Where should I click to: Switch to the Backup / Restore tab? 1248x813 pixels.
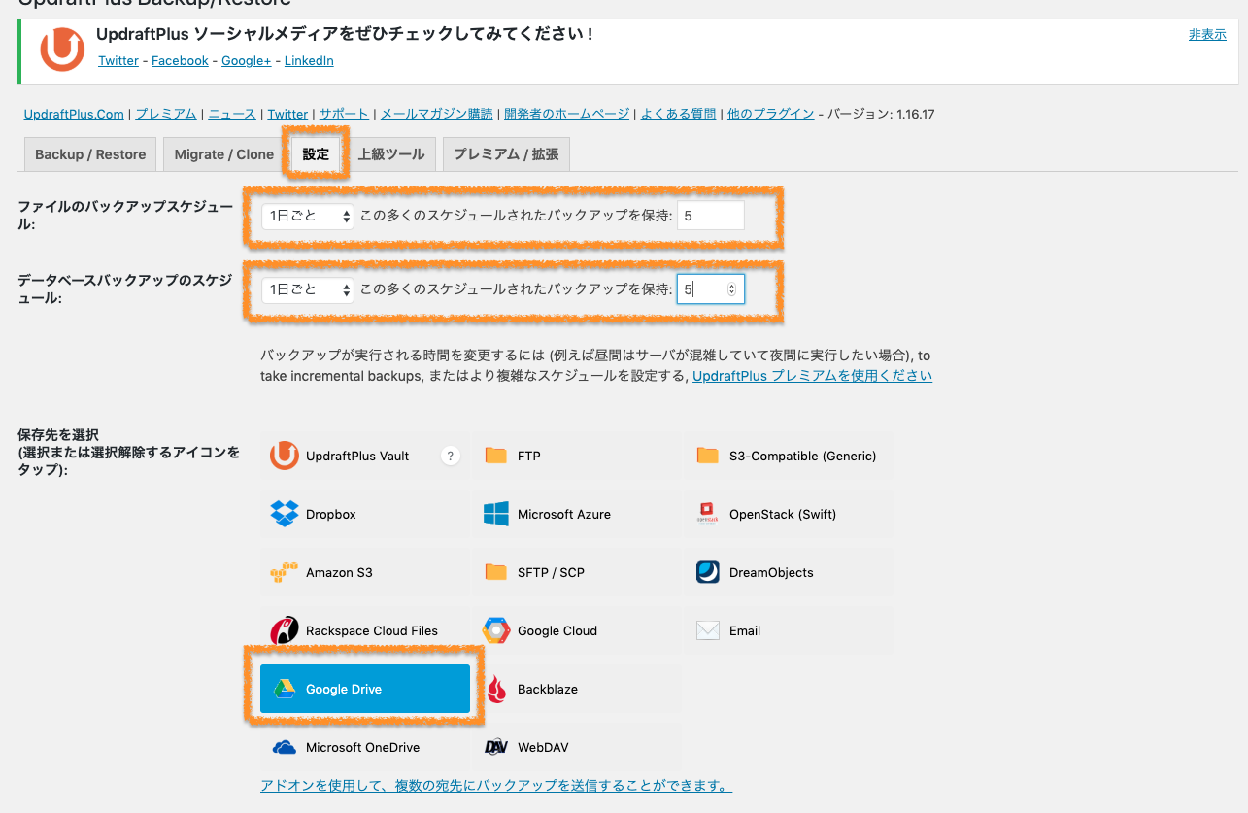point(90,154)
